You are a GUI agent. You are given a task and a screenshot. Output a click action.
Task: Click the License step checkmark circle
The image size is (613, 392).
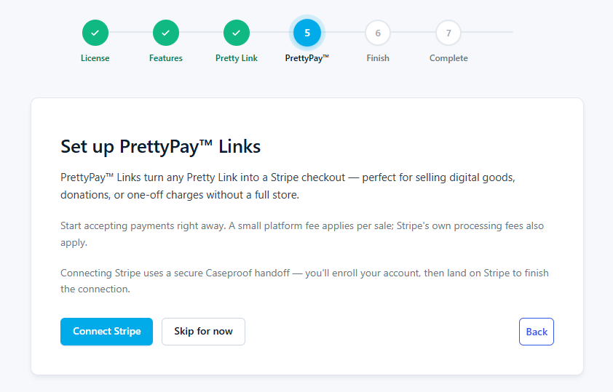click(95, 33)
